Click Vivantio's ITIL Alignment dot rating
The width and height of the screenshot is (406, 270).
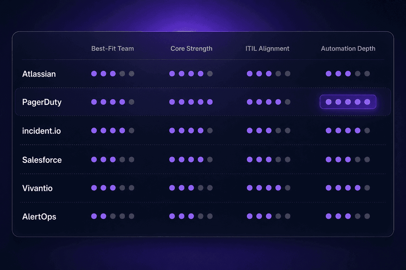269,188
